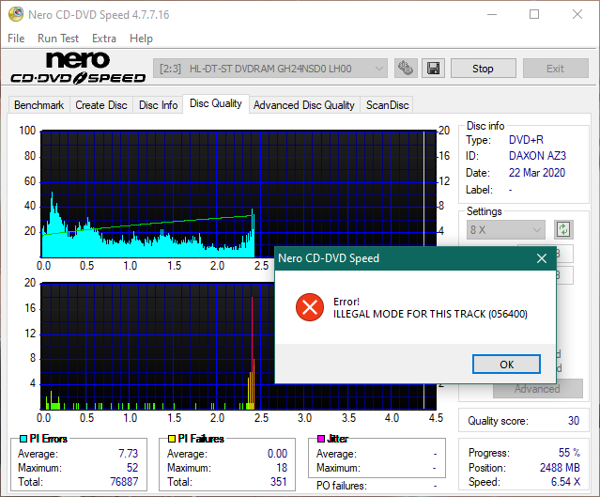This screenshot has width=600, height=497.
Task: Click the PI Failures total 351
Action: tap(279, 481)
